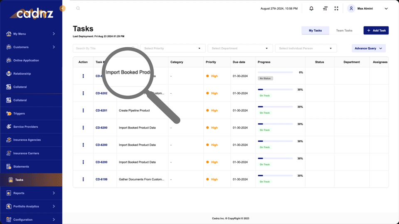Open action menu for task CD-6199
This screenshot has height=224, width=399.
pos(83,179)
